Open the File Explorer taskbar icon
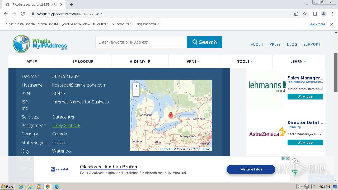 tap(30, 187)
